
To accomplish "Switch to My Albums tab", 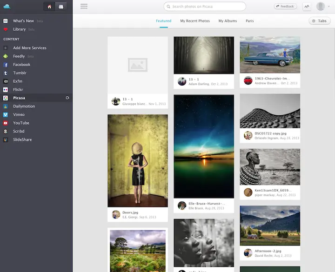I will coord(228,21).
